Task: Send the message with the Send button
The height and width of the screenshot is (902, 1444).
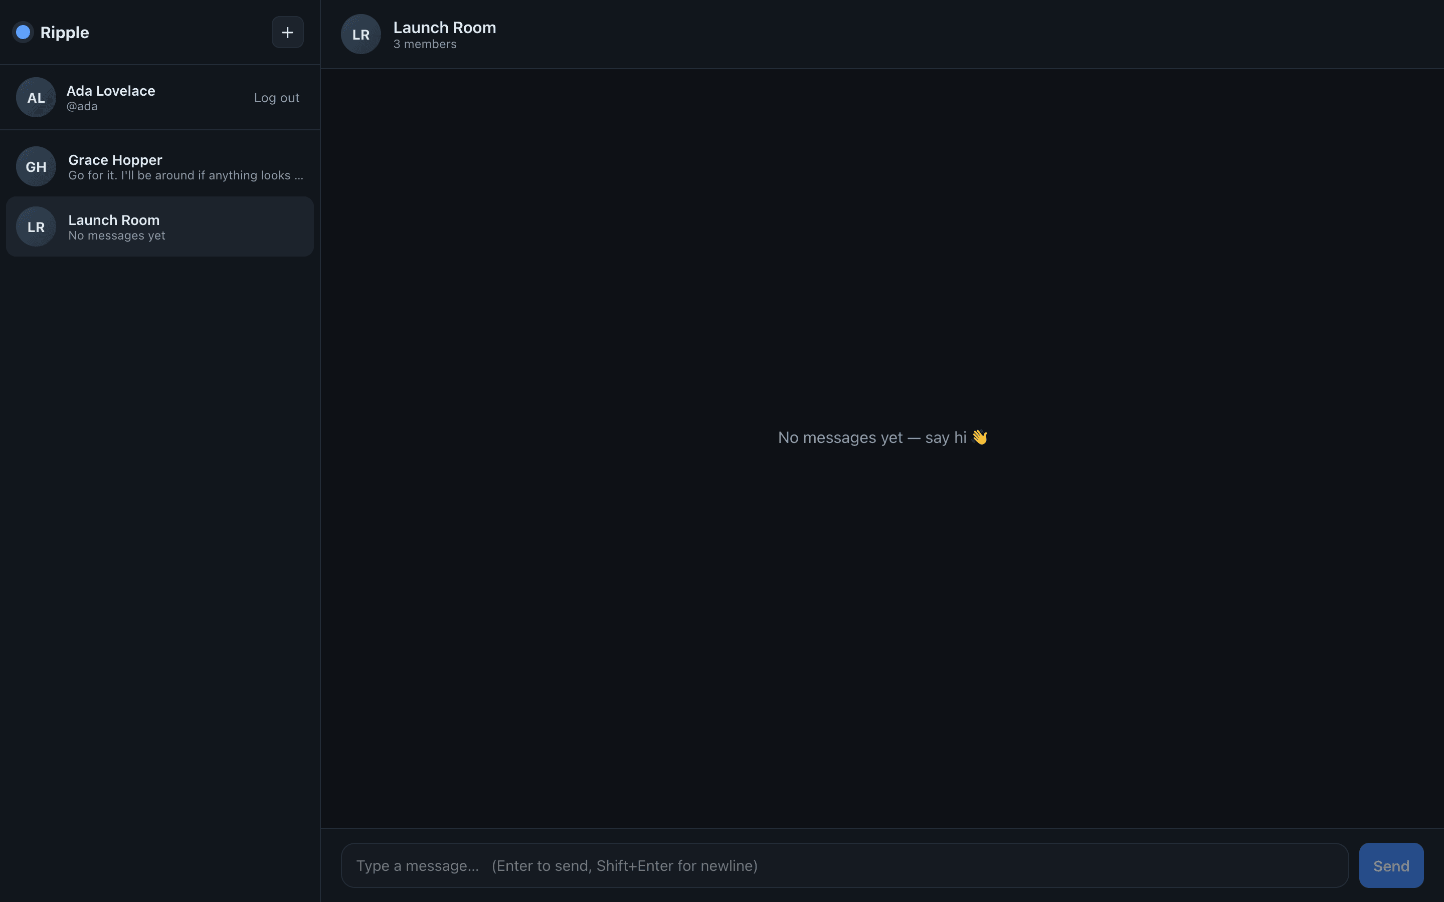Action: [x=1391, y=865]
